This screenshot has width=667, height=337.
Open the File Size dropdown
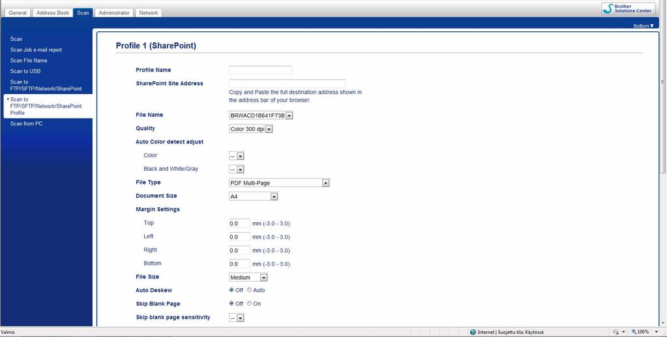coord(248,278)
